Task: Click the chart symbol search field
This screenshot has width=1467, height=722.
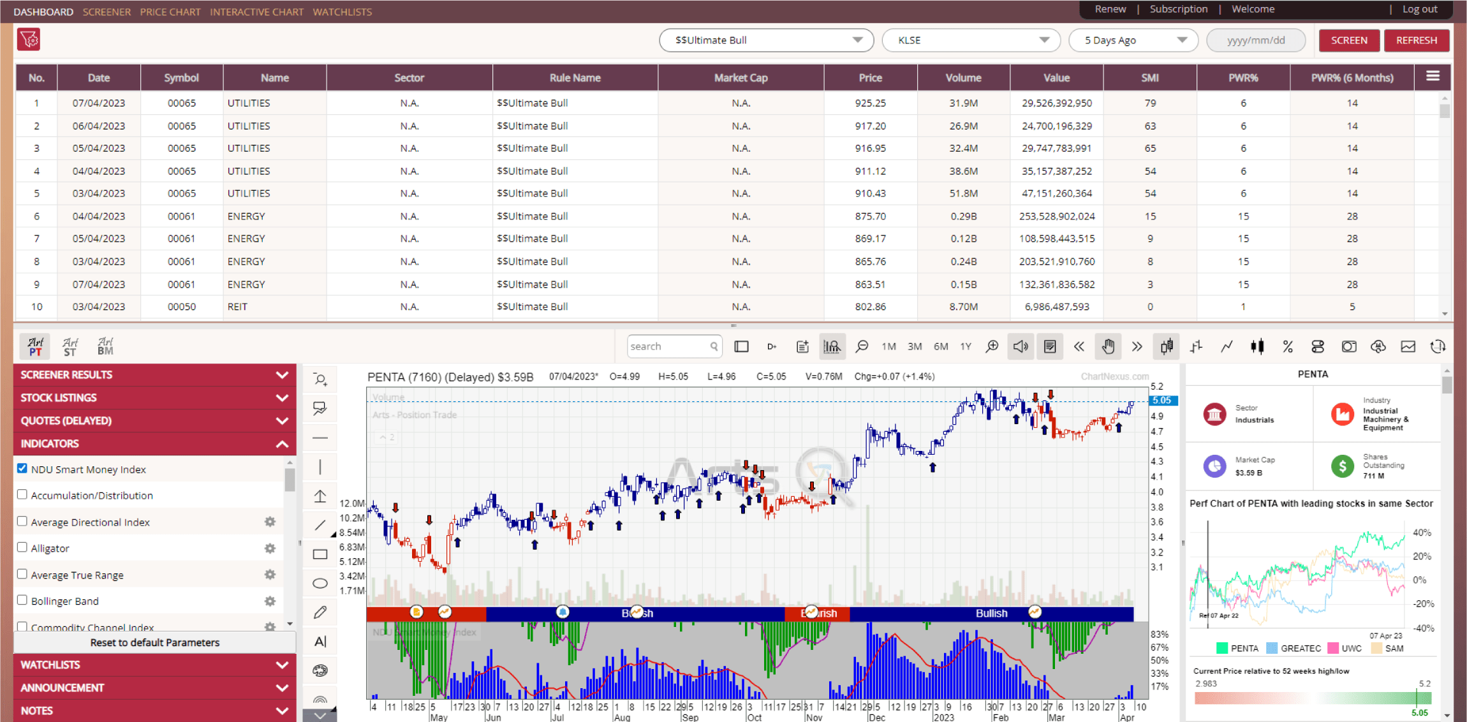Action: click(674, 346)
